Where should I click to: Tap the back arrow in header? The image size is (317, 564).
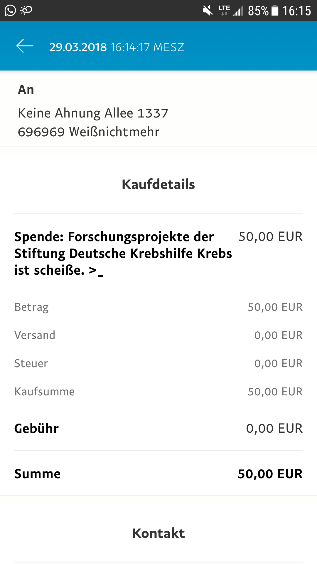[25, 46]
